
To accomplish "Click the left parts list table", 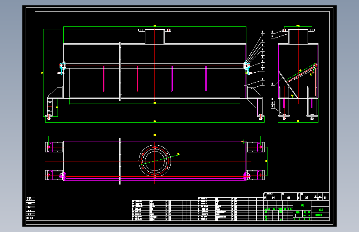I will (165, 210).
